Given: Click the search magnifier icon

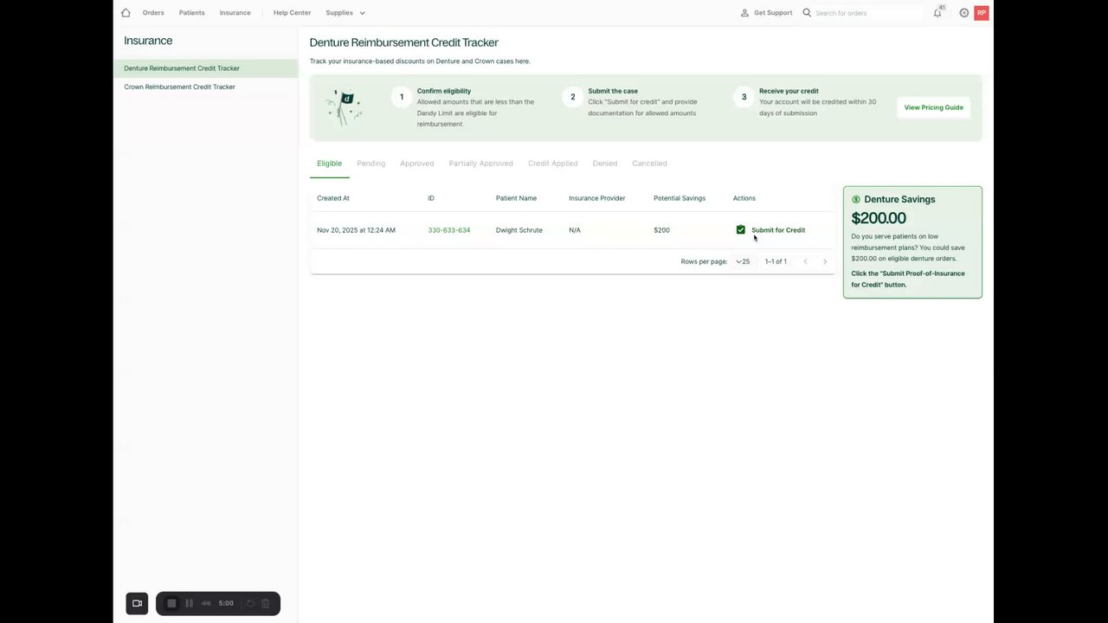Looking at the screenshot, I should tap(807, 13).
